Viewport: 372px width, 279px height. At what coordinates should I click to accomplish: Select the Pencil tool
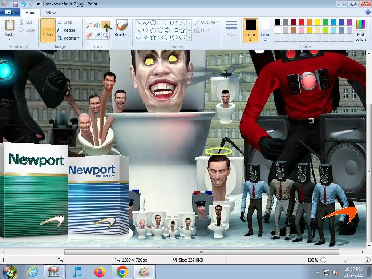(89, 25)
